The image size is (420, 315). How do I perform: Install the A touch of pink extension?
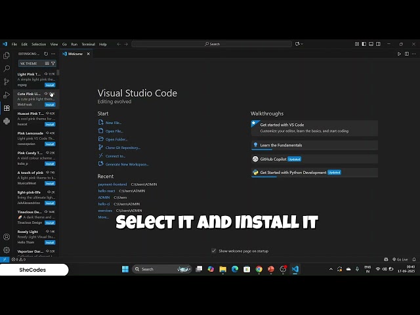tap(50, 184)
